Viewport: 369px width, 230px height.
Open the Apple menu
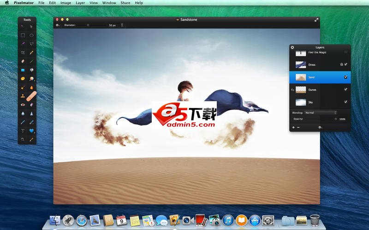7,3
